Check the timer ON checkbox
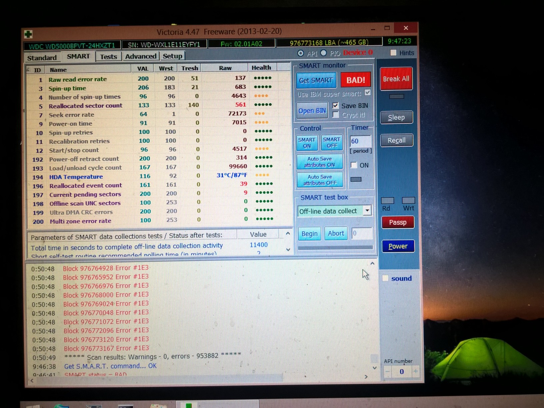The width and height of the screenshot is (544, 408). [354, 165]
